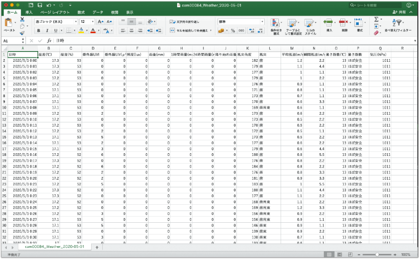Expand the formula bar arrow

click(x=415, y=41)
